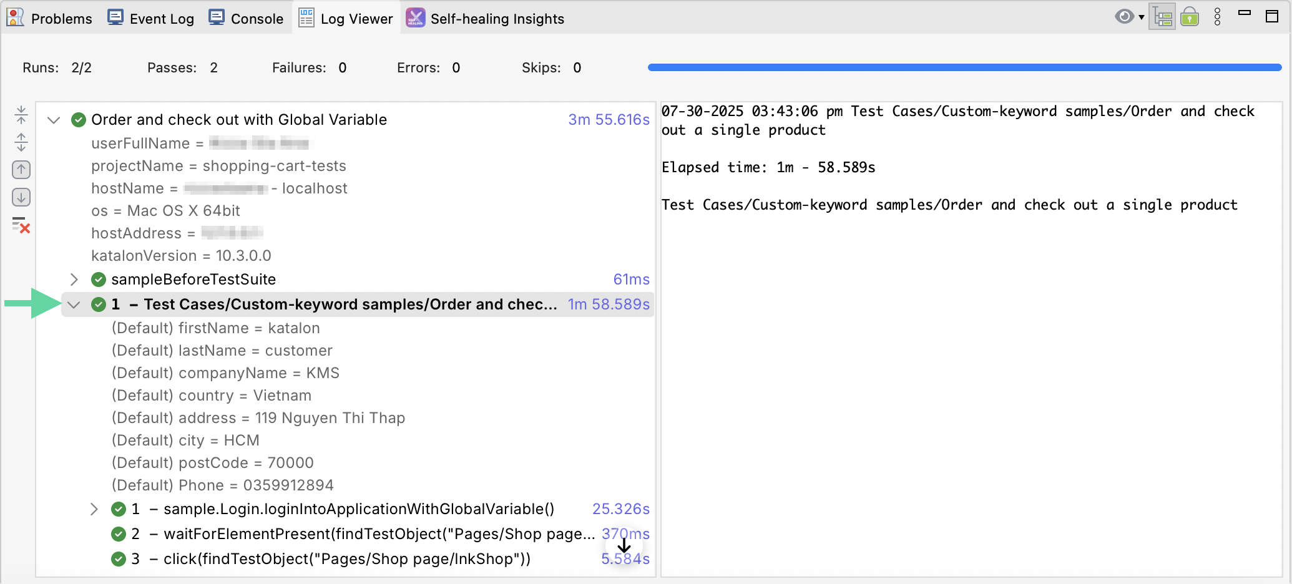1292x584 pixels.
Task: Click the Runs: 2/2 counter
Action: [x=57, y=68]
